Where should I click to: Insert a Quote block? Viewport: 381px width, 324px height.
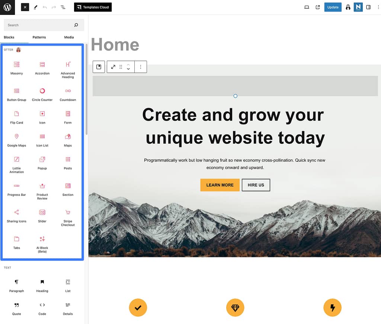coord(16,309)
